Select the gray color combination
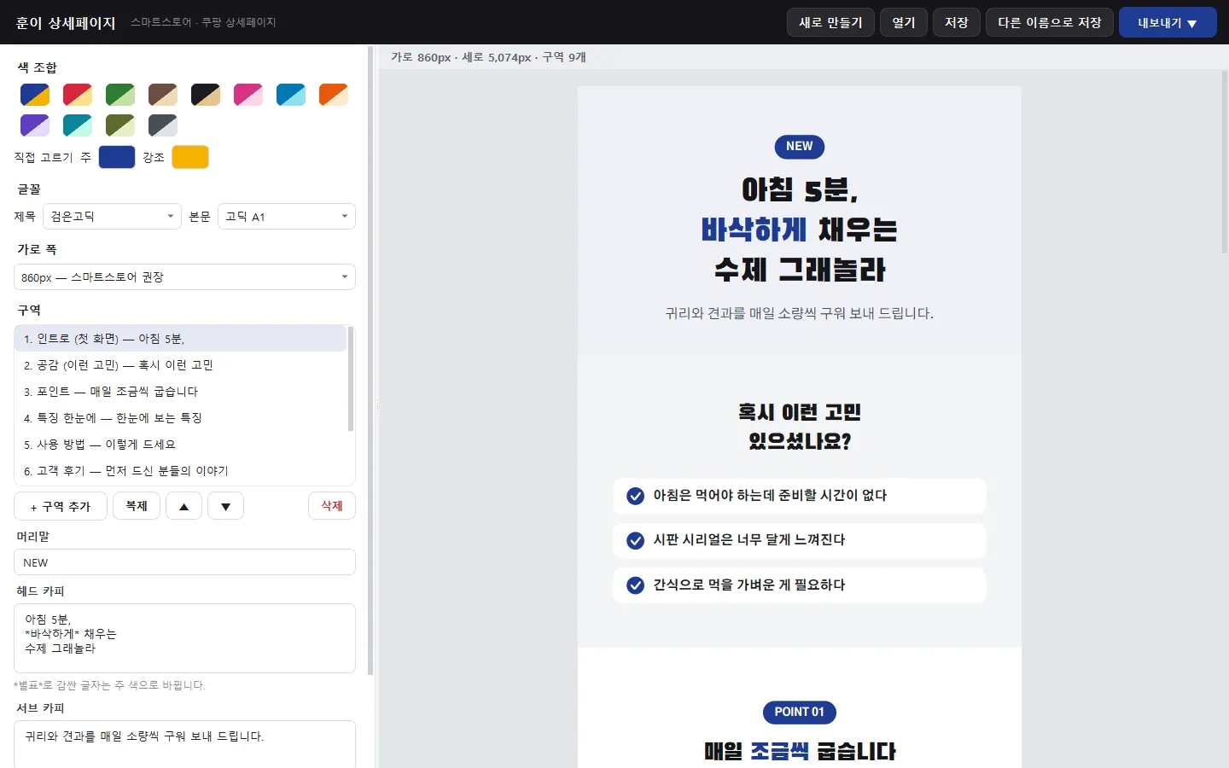Screen dimensions: 1229x768 [x=163, y=125]
